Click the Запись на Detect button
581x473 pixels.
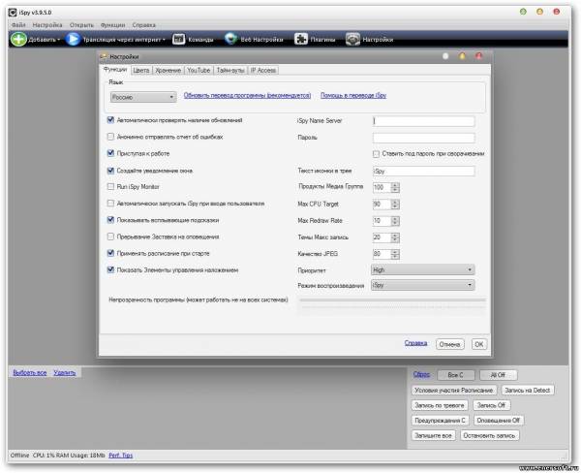click(x=528, y=391)
